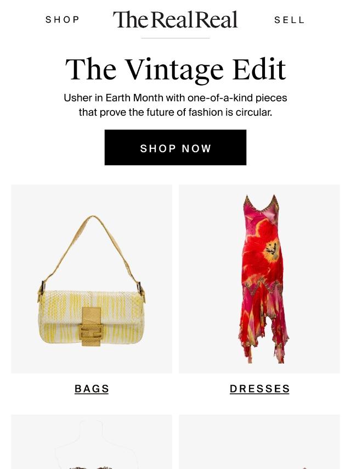This screenshot has height=469, width=351.
Task: Open the partially visible bottom-right product tile
Action: point(259,442)
